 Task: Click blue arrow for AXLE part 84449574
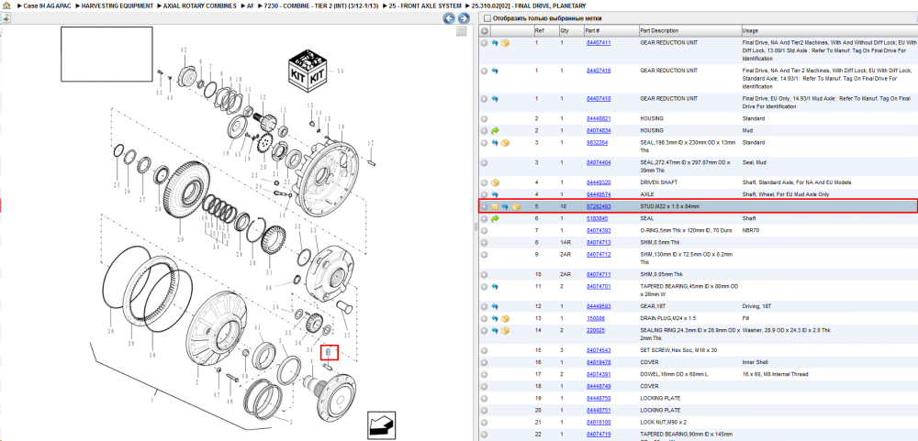pos(495,194)
